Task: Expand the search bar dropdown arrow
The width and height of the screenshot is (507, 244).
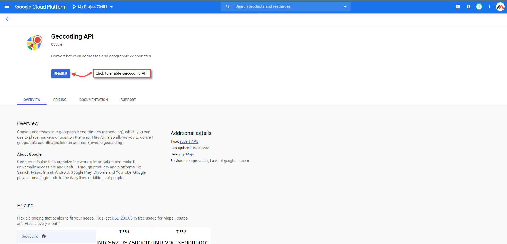Action: (x=345, y=7)
